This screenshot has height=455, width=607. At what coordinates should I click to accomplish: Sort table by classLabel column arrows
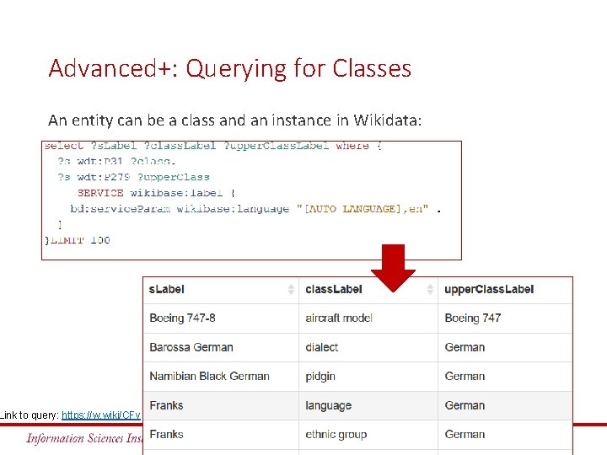point(430,289)
